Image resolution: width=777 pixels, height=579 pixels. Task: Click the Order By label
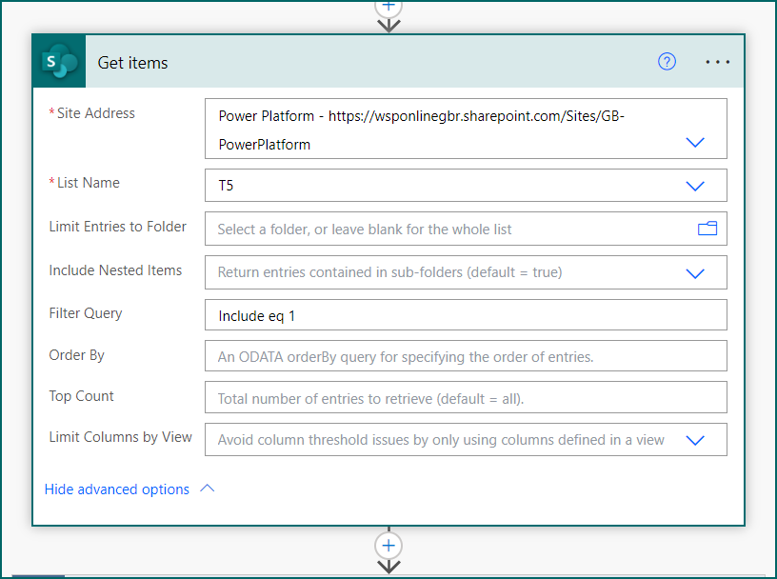[77, 355]
